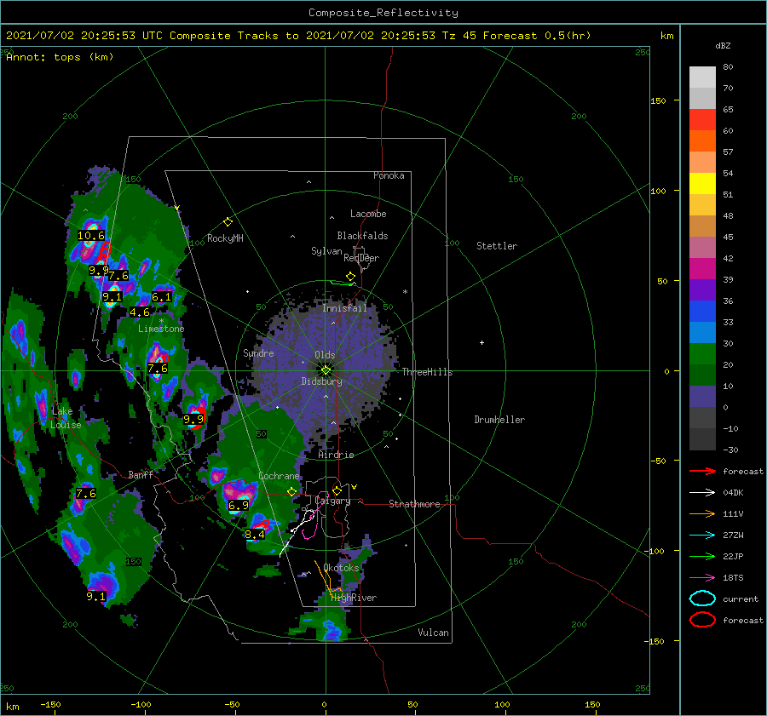Click the Composite_Reflectivity title

[383, 13]
